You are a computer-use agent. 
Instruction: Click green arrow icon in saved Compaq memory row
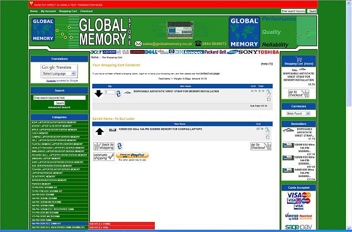point(267,129)
